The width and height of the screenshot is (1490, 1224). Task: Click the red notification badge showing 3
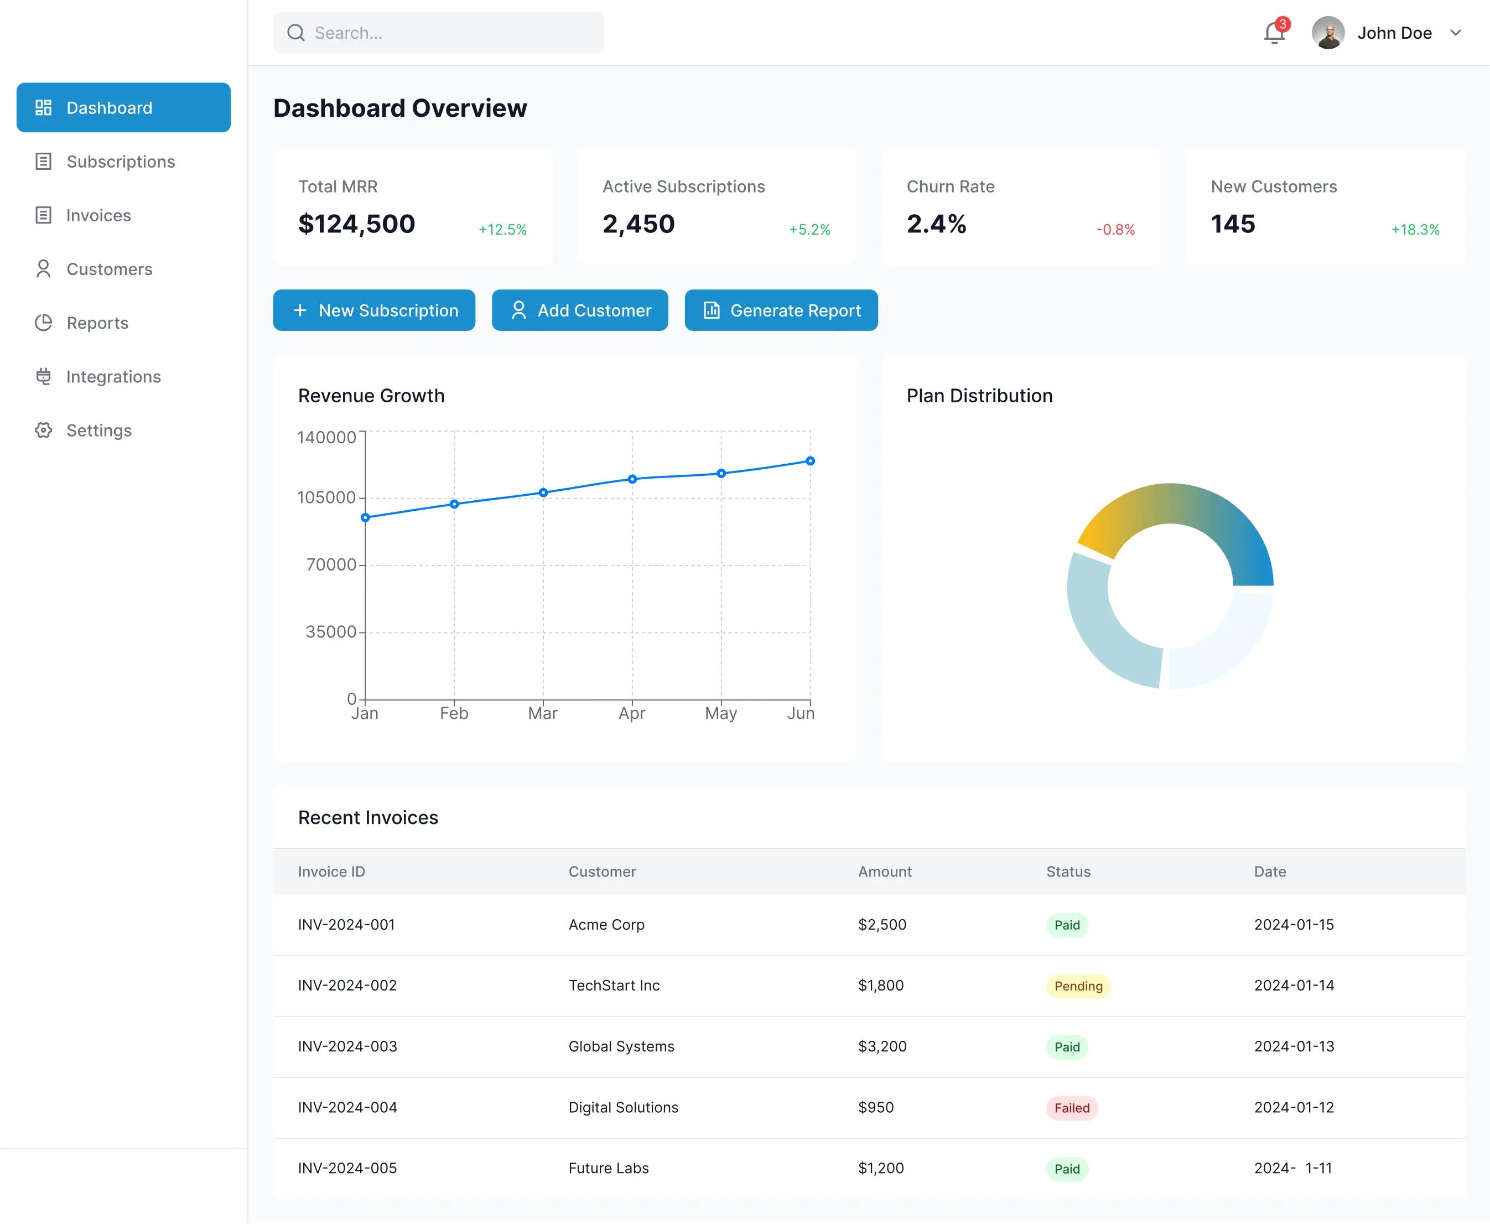[1283, 24]
